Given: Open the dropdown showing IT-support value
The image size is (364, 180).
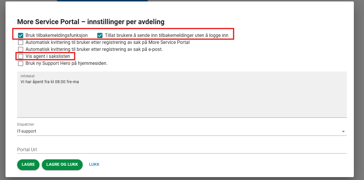Looking at the screenshot, I should [x=174, y=131].
